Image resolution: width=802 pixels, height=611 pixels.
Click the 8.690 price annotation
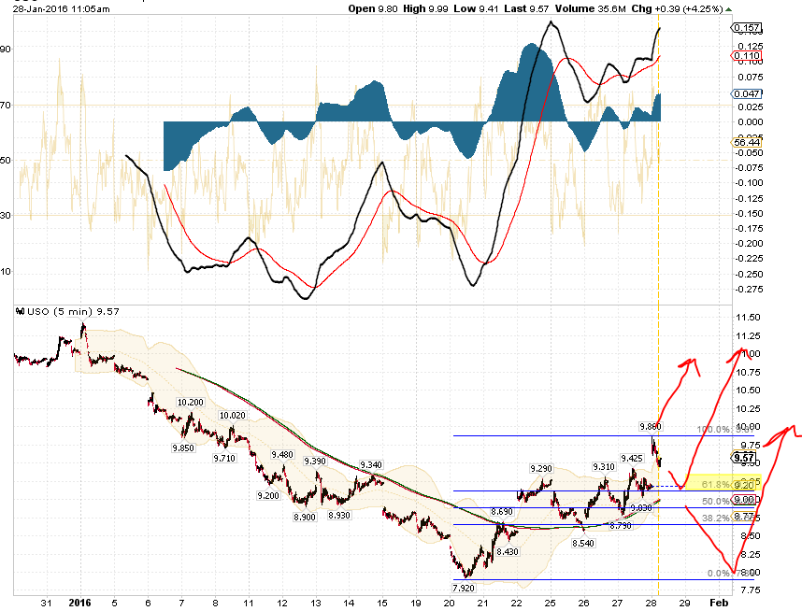[502, 512]
